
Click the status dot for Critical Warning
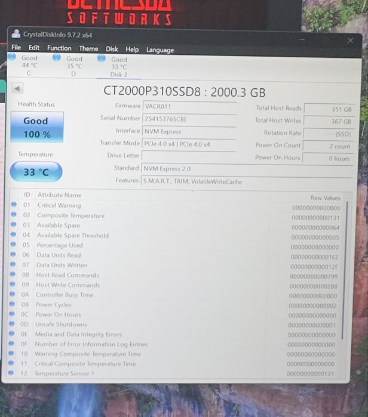point(14,205)
